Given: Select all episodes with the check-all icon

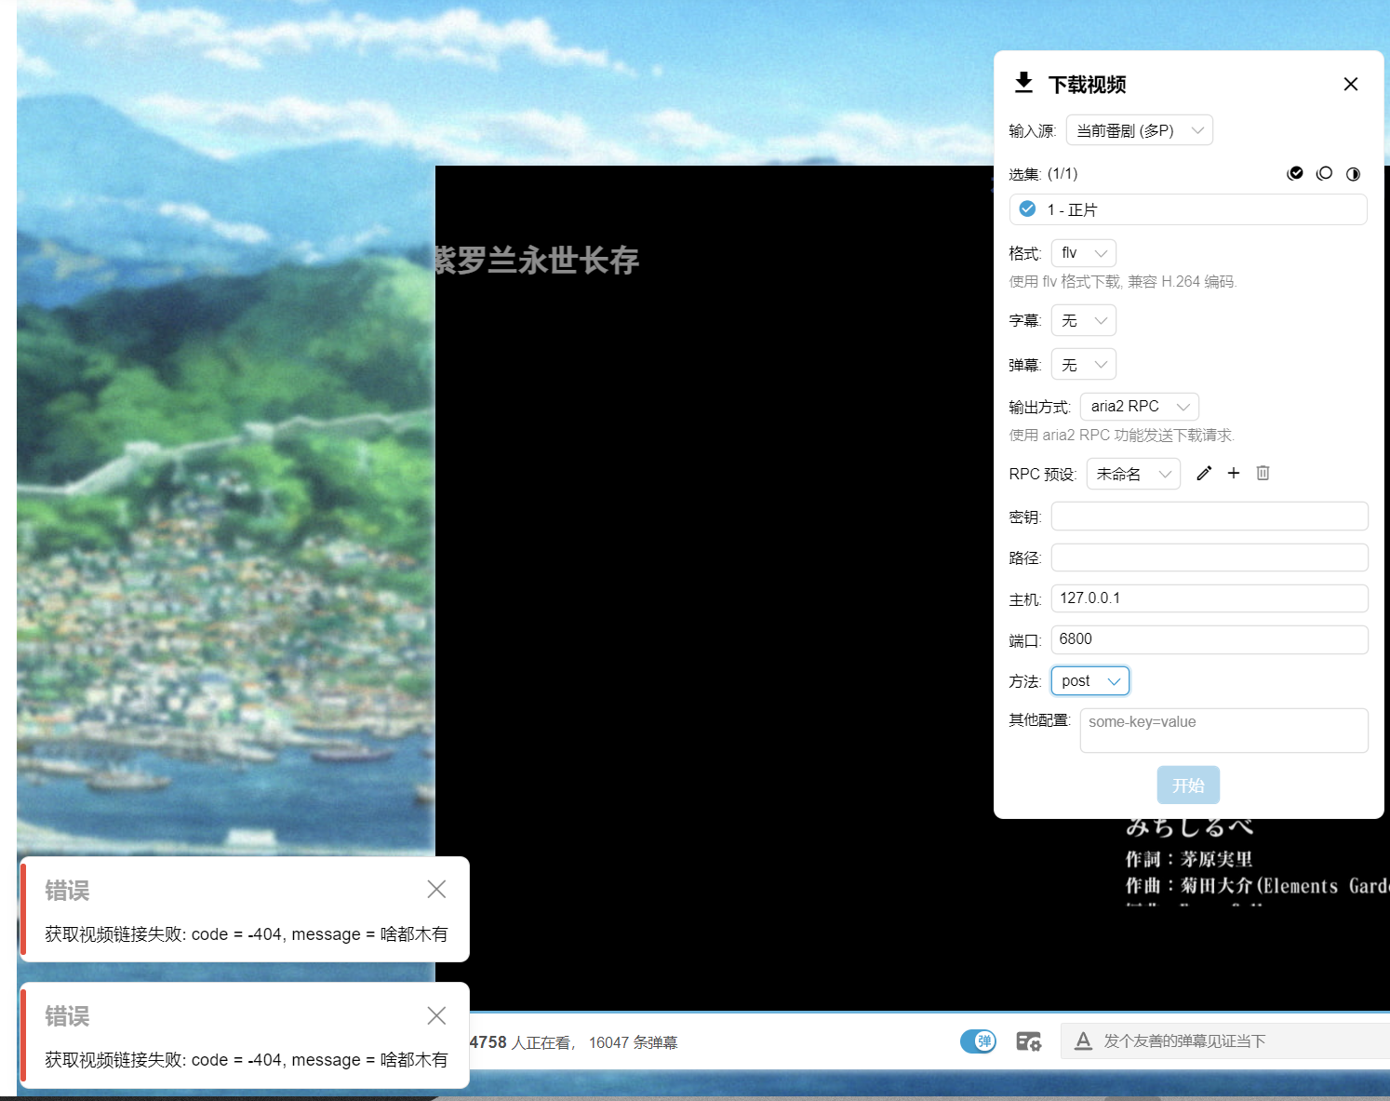Looking at the screenshot, I should point(1295,173).
